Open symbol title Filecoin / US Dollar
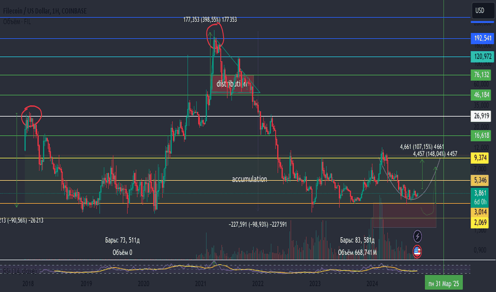Viewport: 496px width, 292px height. tap(45, 11)
